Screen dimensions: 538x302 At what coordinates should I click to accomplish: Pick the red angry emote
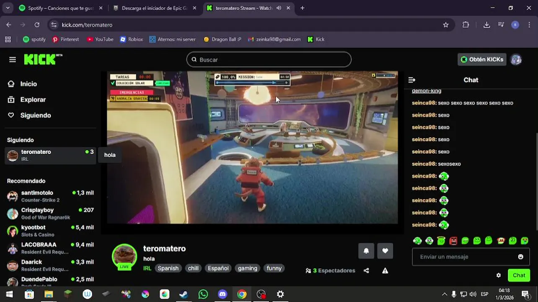(453, 240)
